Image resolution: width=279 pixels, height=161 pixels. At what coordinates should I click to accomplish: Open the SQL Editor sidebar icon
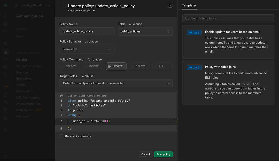click(5, 32)
